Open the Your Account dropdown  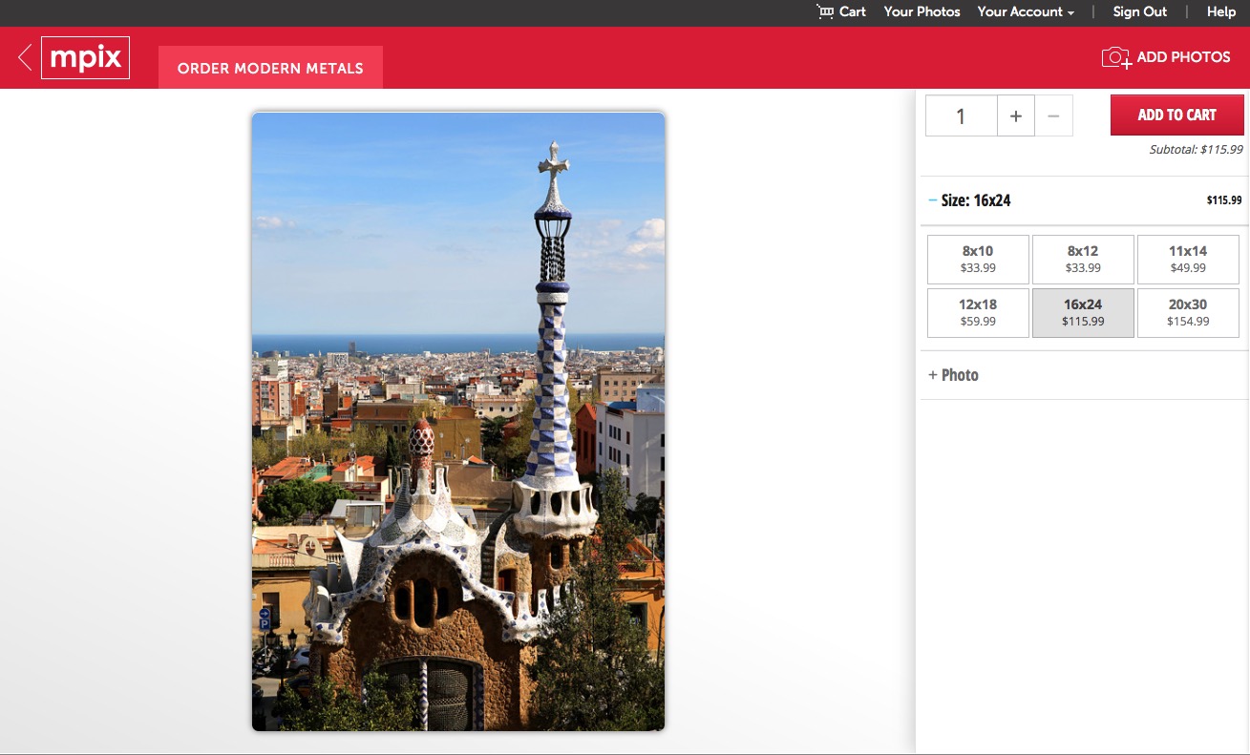click(x=1025, y=11)
